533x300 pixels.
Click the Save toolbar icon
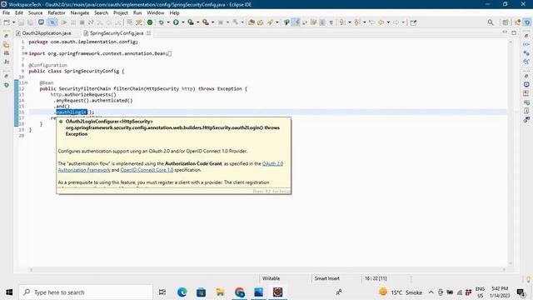[22, 22]
